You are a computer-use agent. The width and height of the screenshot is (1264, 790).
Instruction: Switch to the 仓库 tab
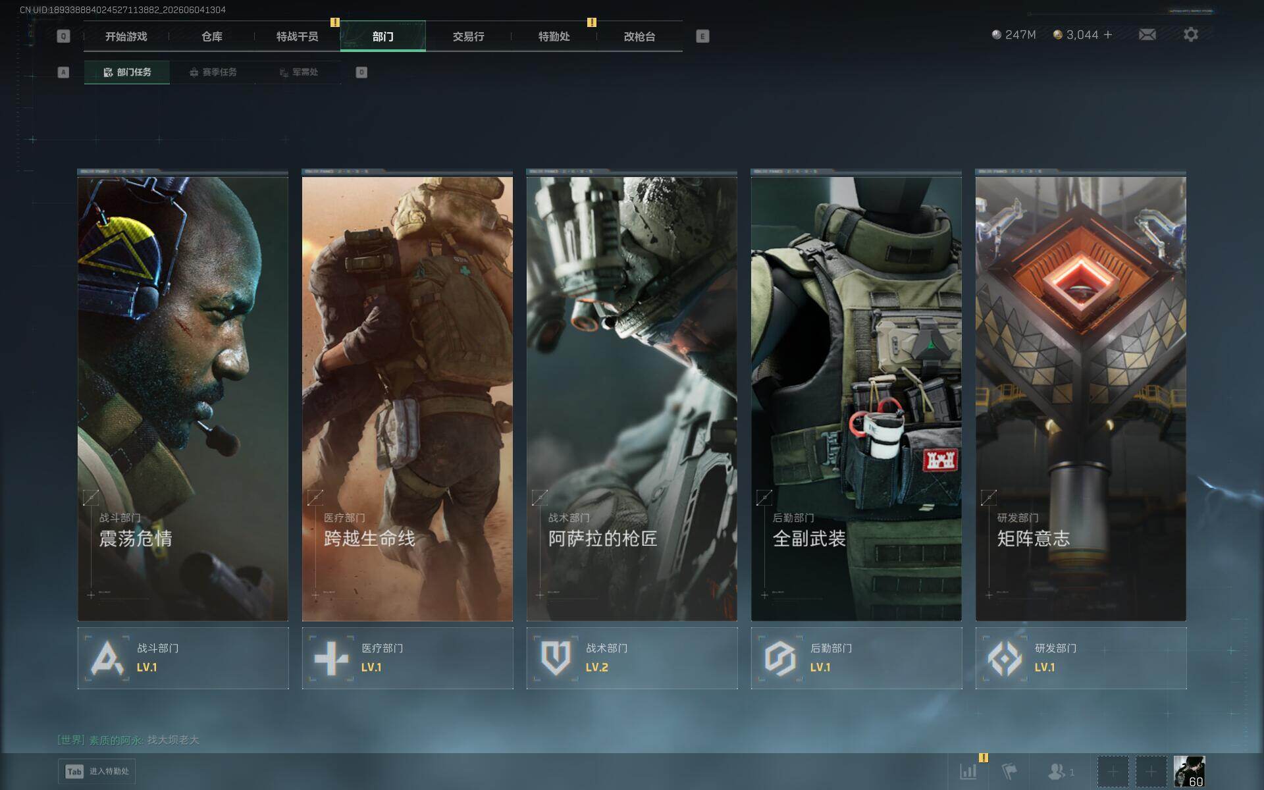tap(212, 36)
